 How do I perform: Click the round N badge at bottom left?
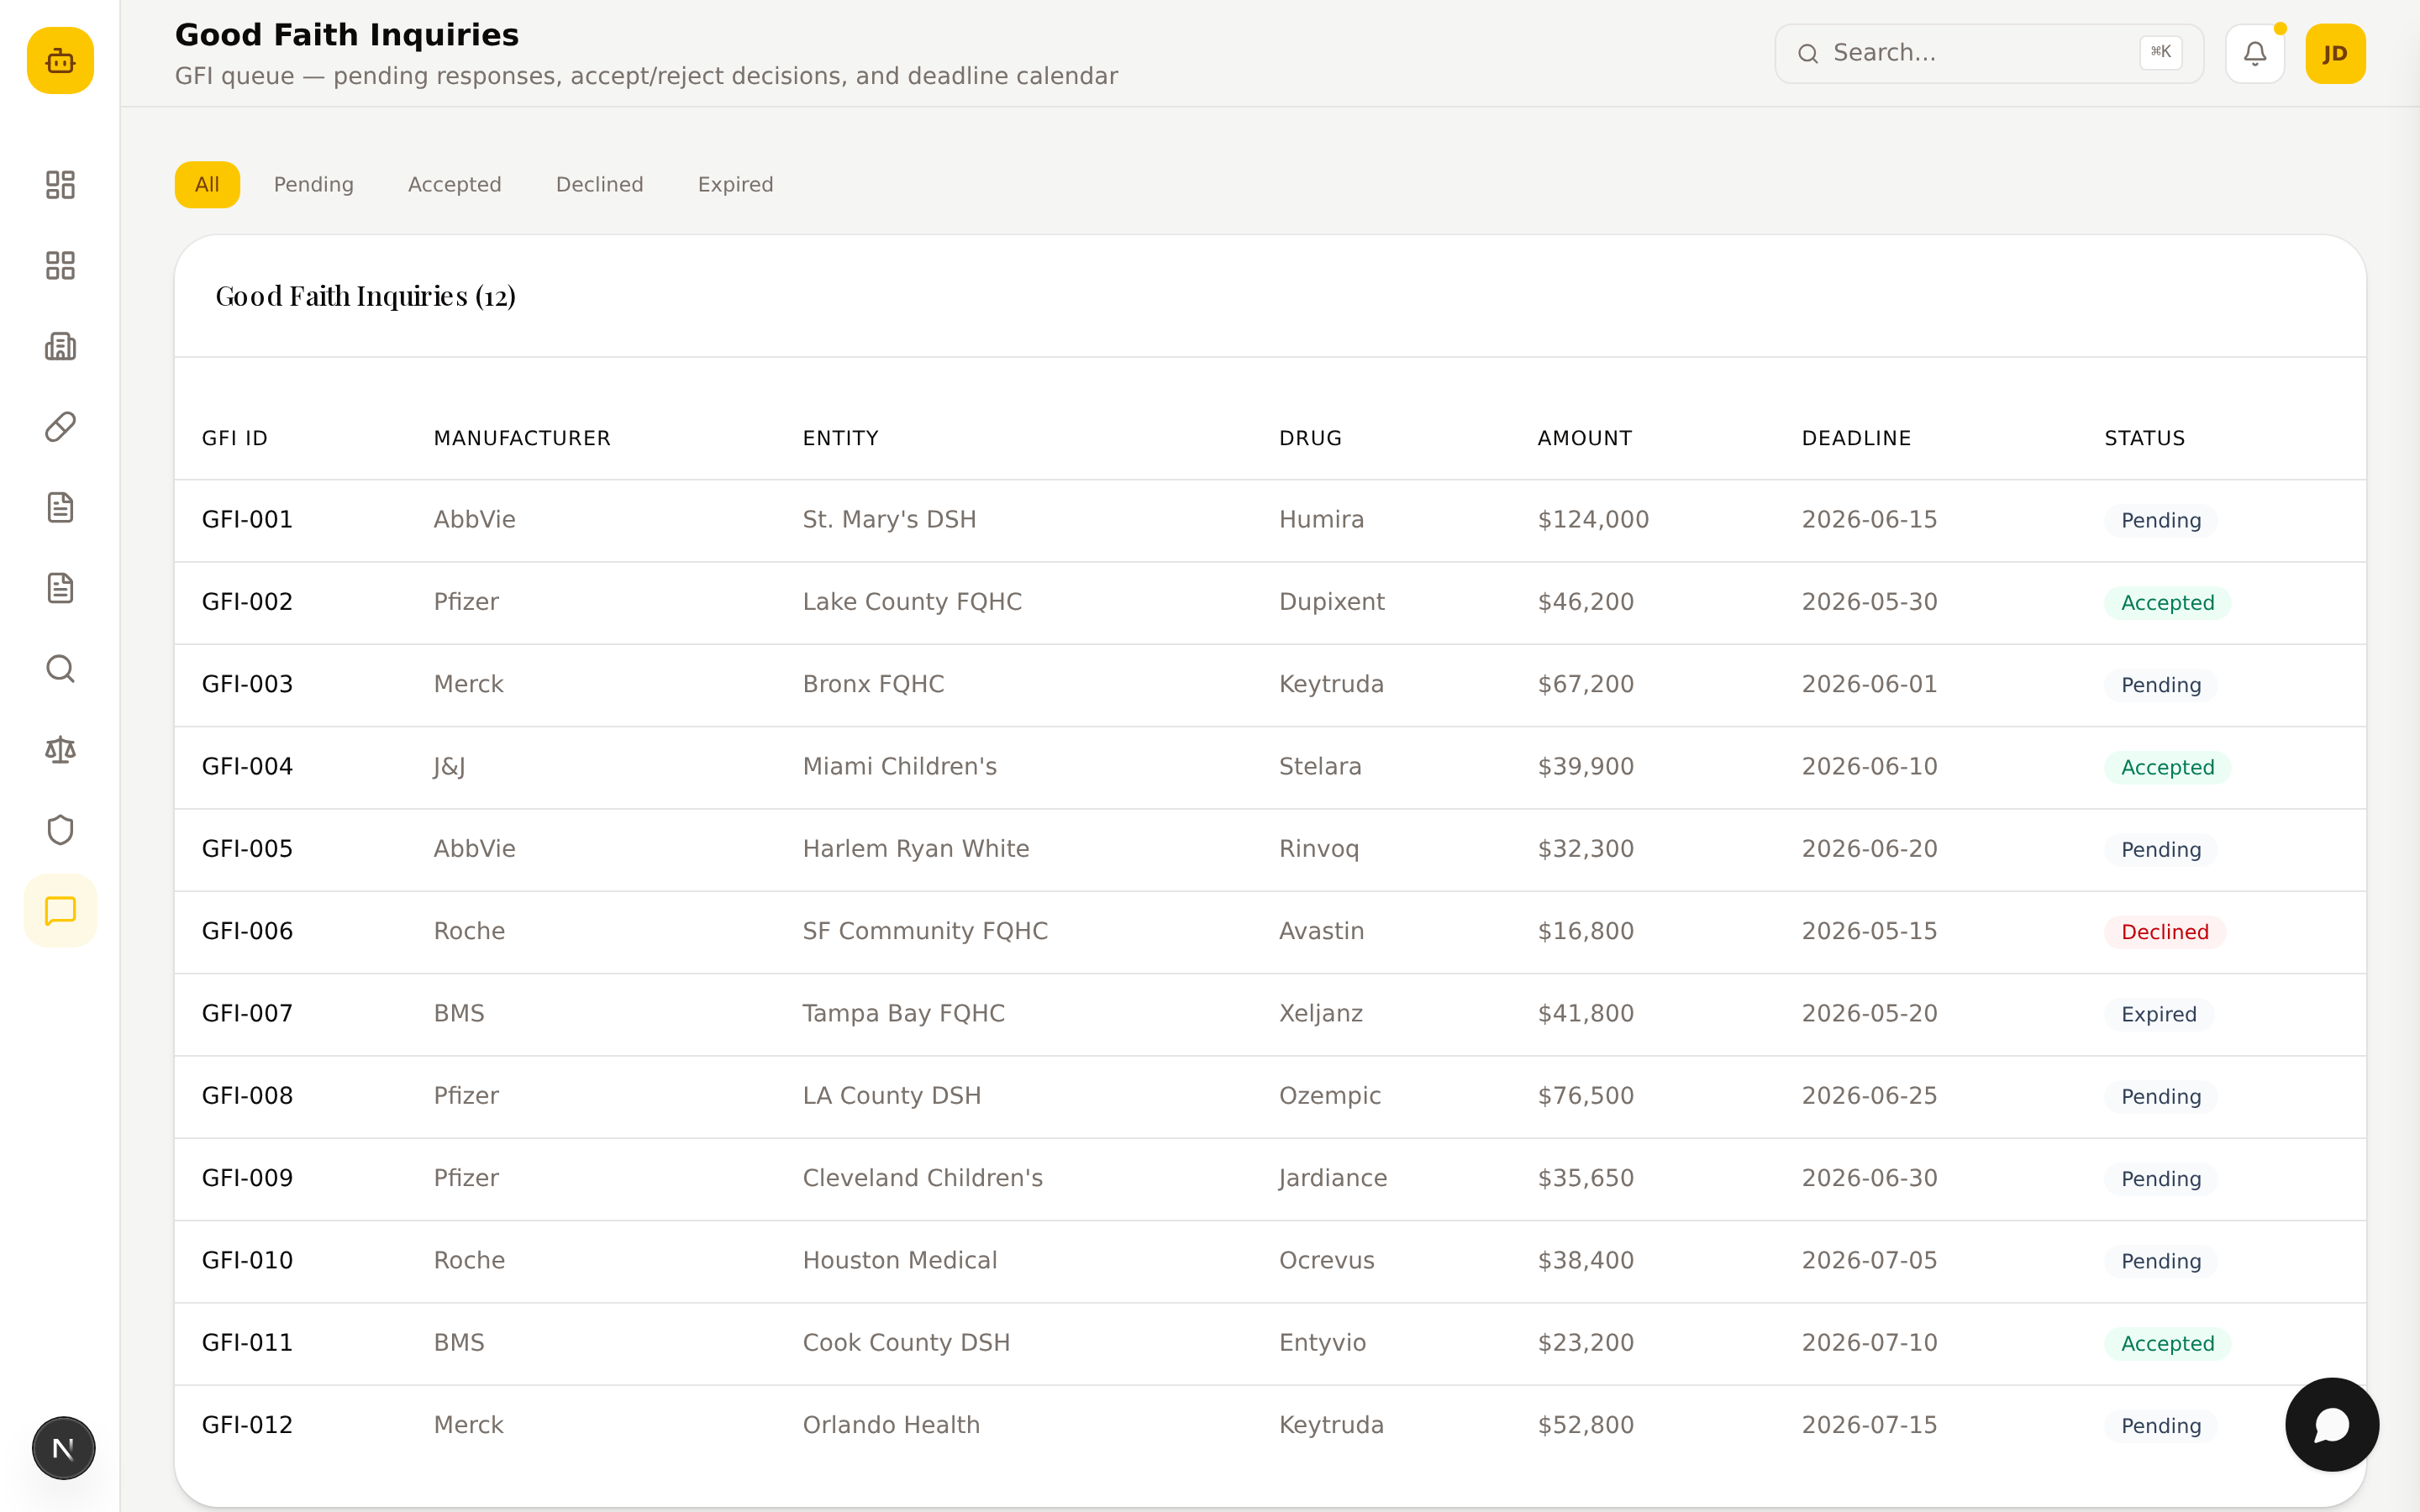click(x=63, y=1448)
